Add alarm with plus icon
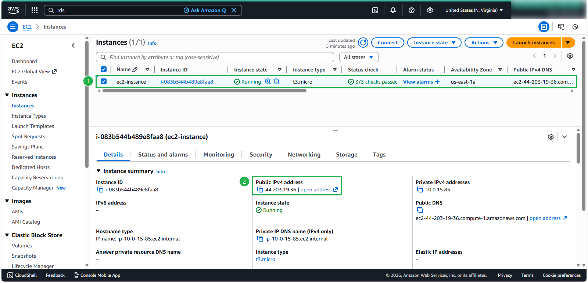This screenshot has height=283, width=588. tap(437, 82)
